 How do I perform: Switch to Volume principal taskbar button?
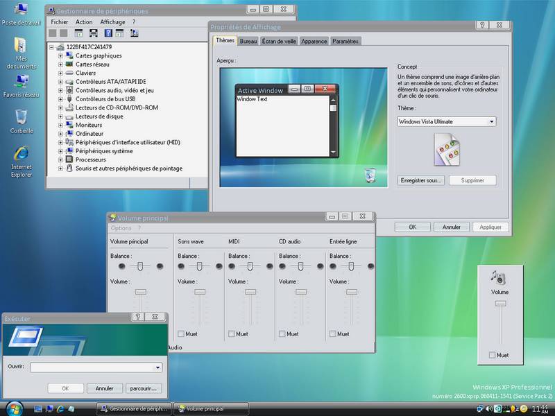pos(212,408)
